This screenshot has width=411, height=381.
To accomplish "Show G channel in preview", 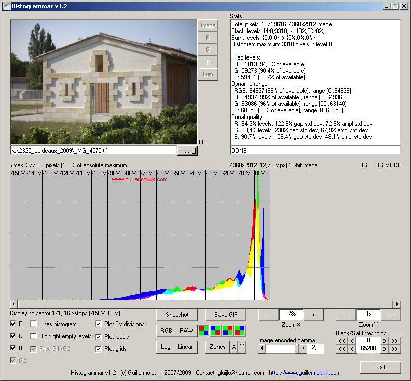I will [x=208, y=50].
